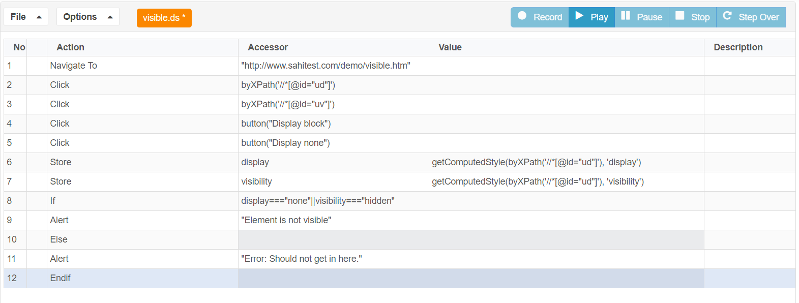Run the script with the Play button

point(591,17)
